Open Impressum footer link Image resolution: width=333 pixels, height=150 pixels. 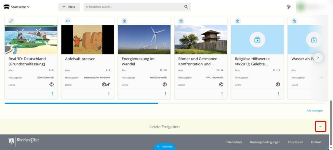point(295,142)
